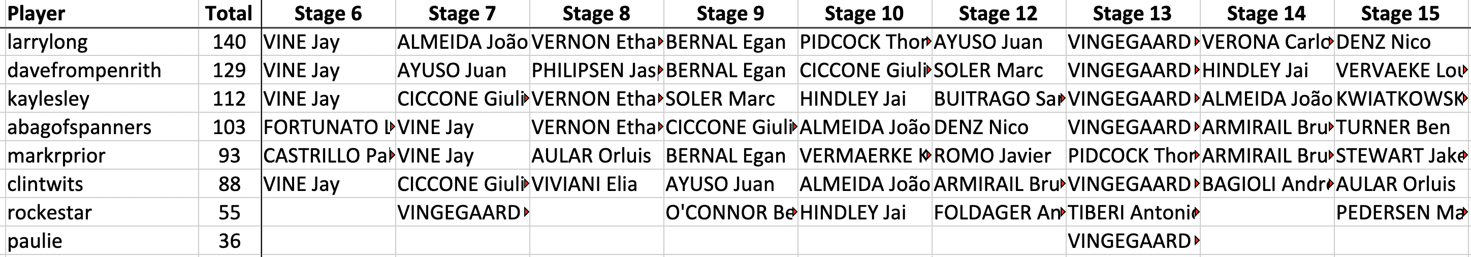Screen dimensions: 1471x257
Task: Click the BUITRAGO cell in Stage 12
Action: tap(998, 99)
